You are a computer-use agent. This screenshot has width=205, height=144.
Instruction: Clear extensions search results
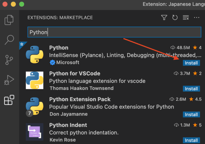tap(186, 18)
